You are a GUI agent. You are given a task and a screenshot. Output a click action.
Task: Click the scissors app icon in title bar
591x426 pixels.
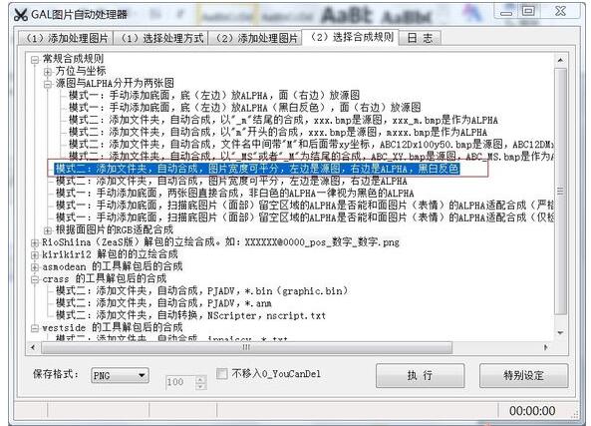coord(21,15)
